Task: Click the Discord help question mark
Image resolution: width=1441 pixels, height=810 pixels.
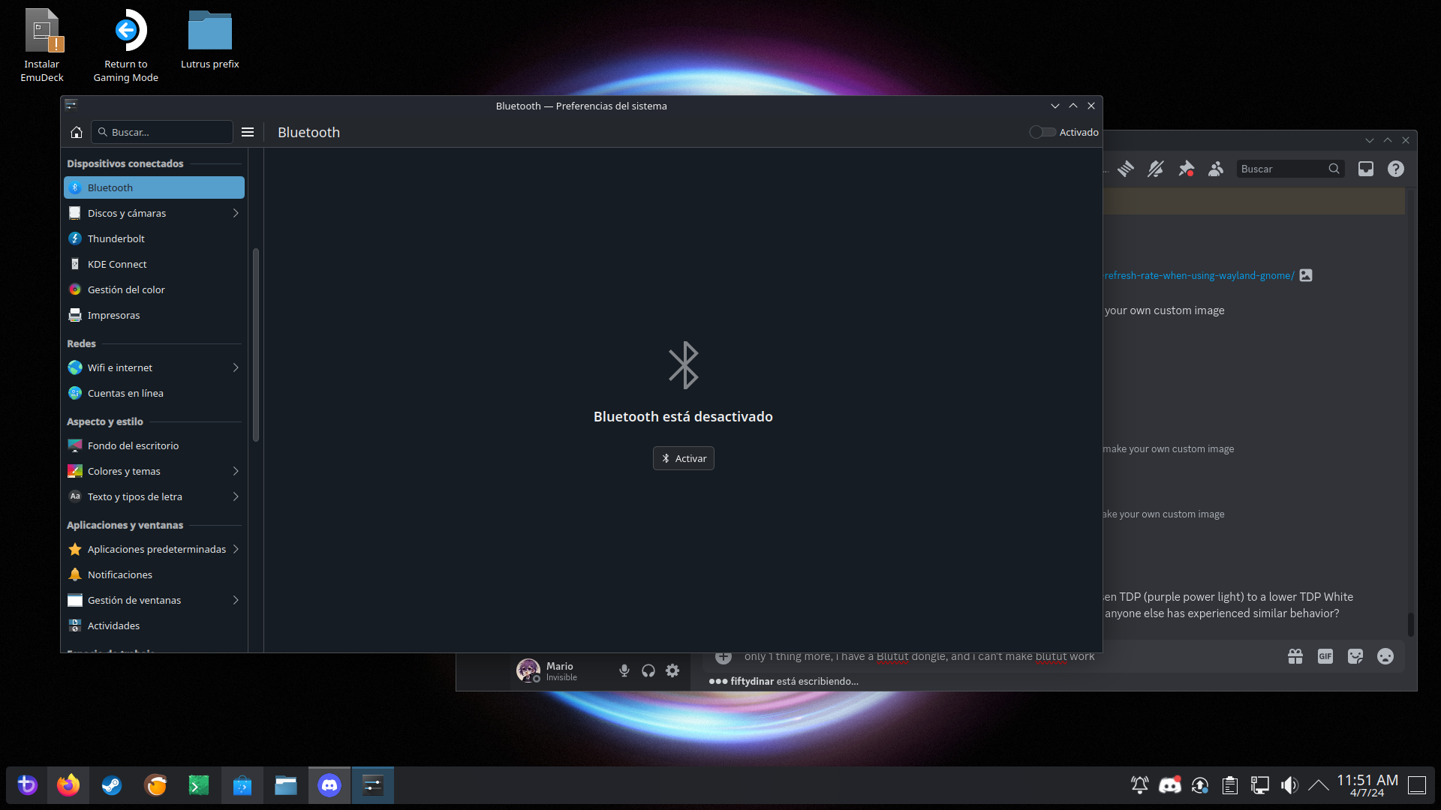Action: click(1396, 169)
